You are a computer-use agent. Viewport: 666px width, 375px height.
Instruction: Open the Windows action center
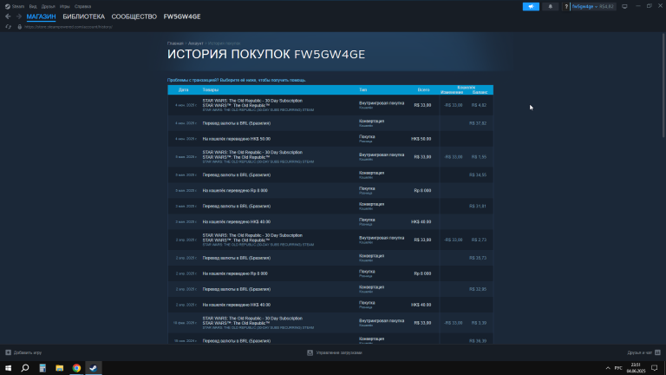[655, 368]
